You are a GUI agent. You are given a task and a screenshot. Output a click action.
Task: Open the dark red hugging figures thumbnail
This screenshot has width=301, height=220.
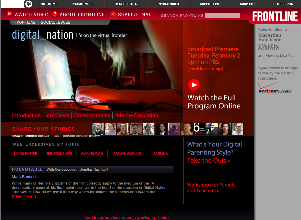pos(174,129)
